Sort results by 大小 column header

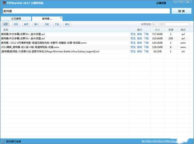tap(157, 30)
